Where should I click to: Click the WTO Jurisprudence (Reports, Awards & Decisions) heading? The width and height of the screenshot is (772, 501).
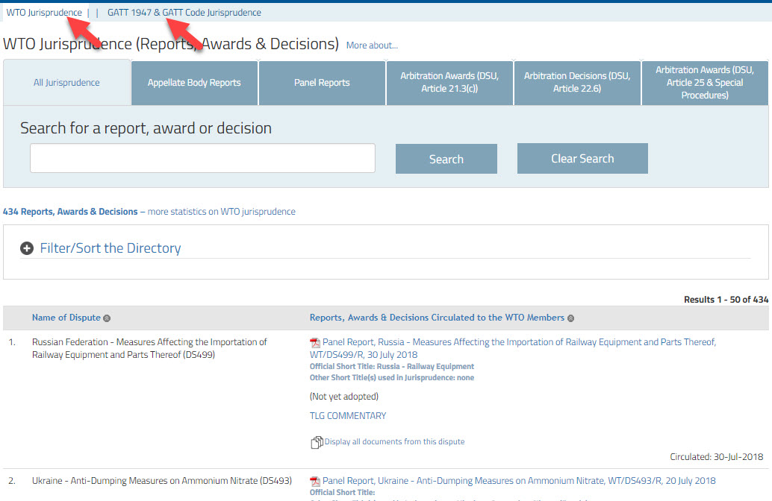point(171,44)
